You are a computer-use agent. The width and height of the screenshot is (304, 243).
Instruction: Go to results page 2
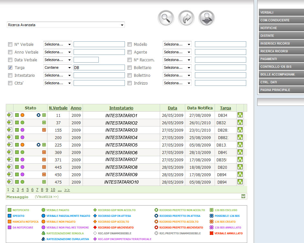13,190
